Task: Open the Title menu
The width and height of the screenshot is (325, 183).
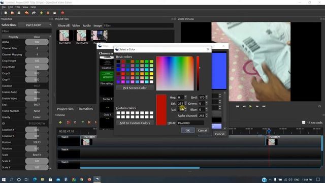Action: pyautogui.click(x=18, y=7)
